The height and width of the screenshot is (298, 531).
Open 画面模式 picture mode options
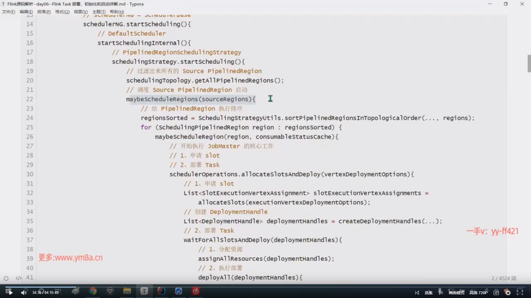457,293
